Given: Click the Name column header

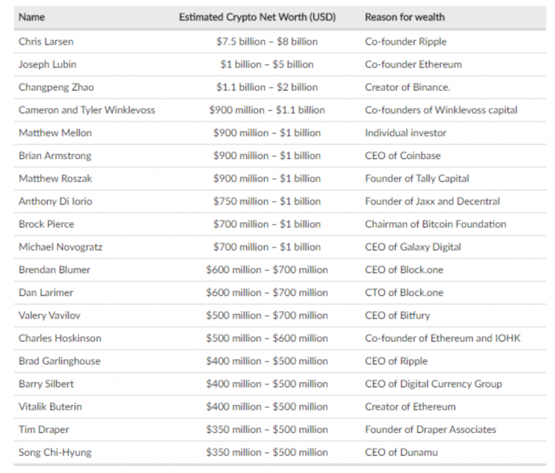Looking at the screenshot, I should (x=31, y=16).
